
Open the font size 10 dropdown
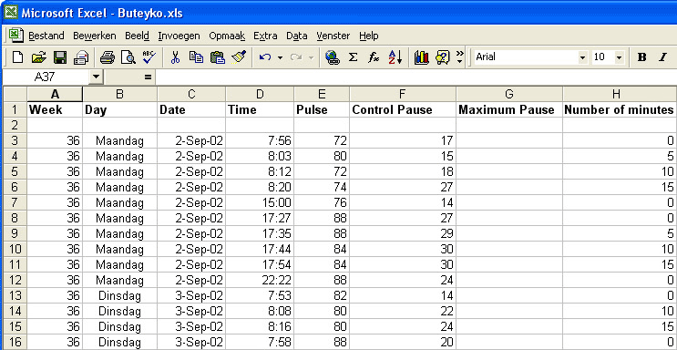click(620, 57)
